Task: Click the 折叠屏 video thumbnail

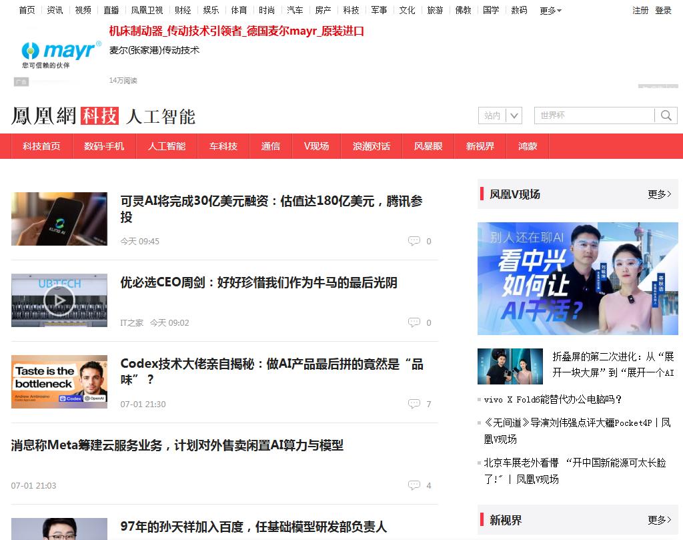Action: (x=510, y=366)
